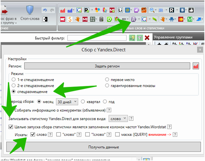Click the blue hat spy icon
Viewport: 205px width, 161px height.
(x=171, y=19)
